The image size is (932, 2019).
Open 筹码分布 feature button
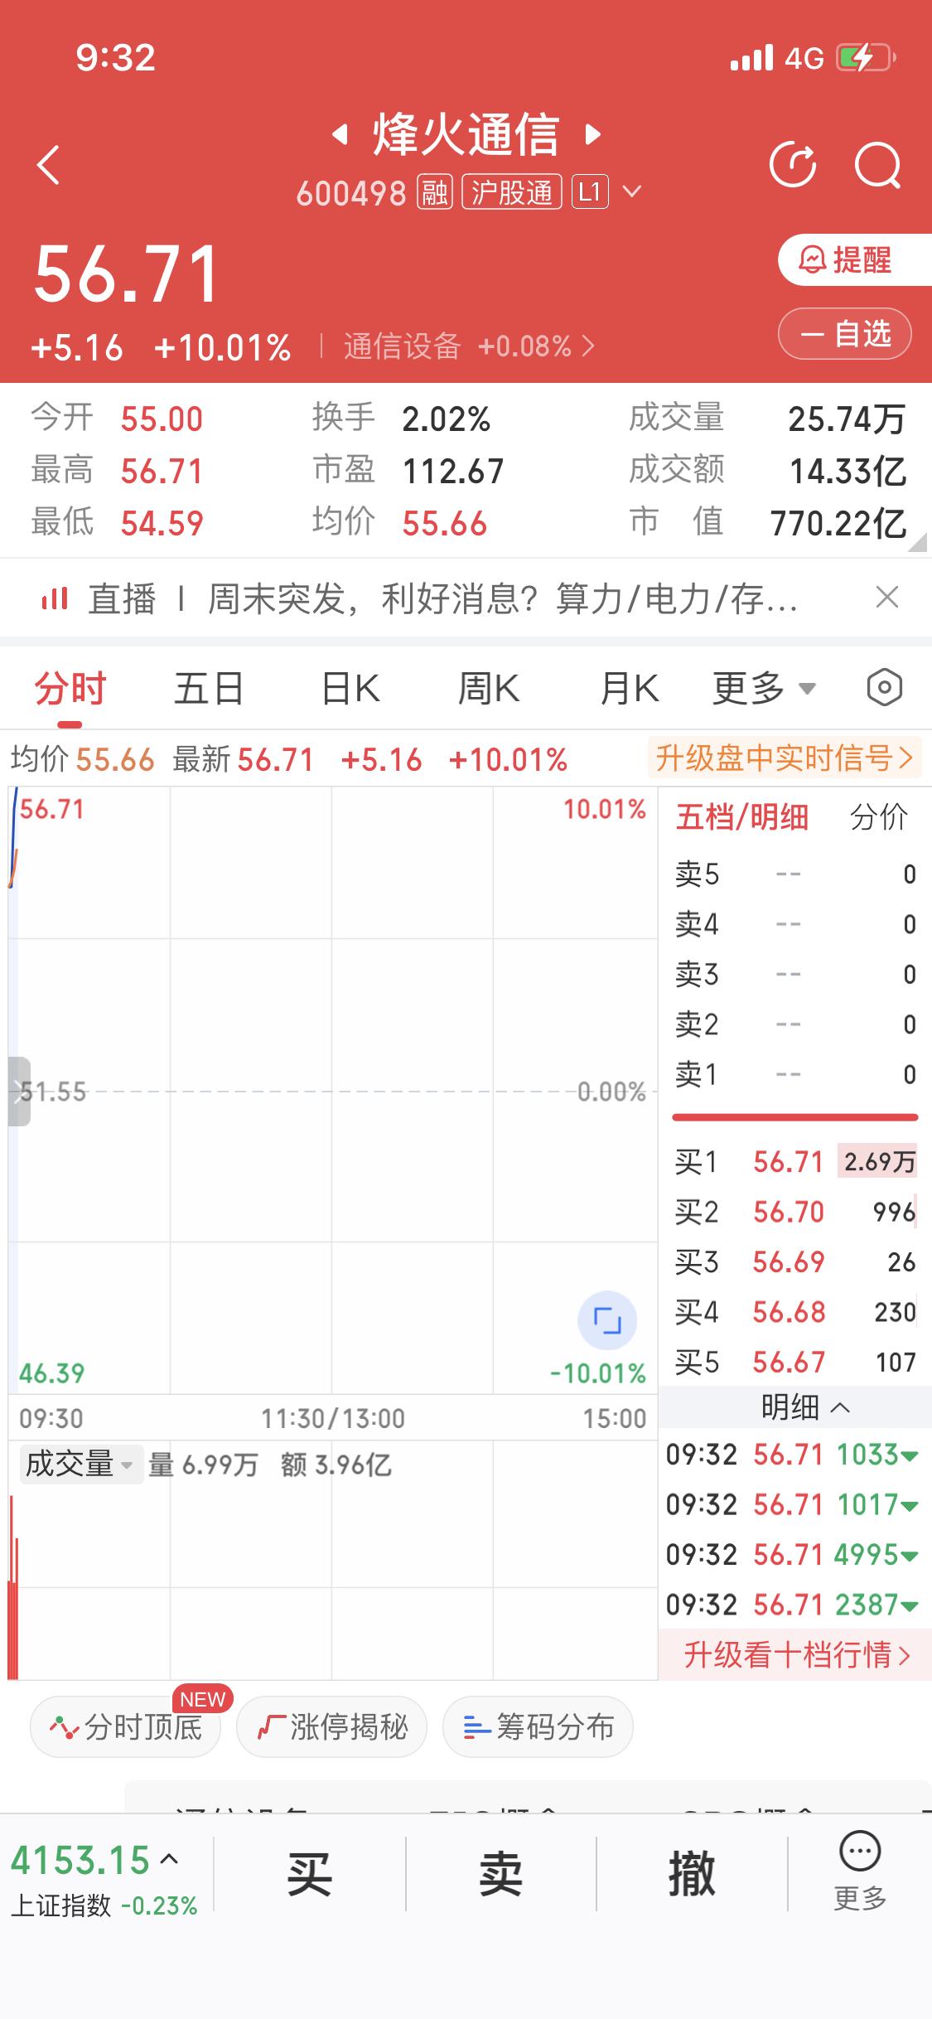point(538,1727)
